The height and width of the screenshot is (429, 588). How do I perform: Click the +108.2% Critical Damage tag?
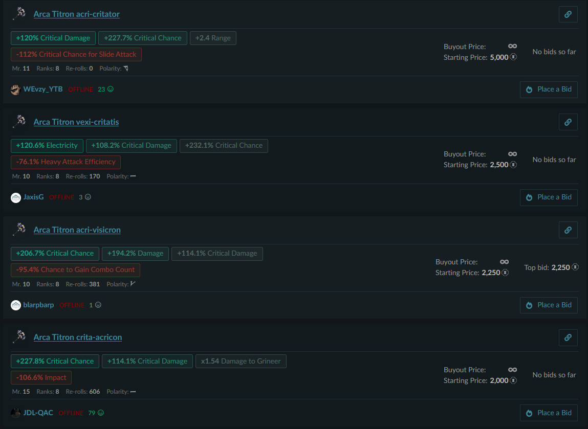pyautogui.click(x=131, y=145)
